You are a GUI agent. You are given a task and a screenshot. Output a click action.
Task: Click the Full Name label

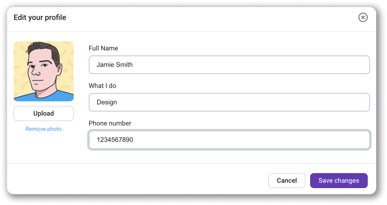[x=103, y=48]
